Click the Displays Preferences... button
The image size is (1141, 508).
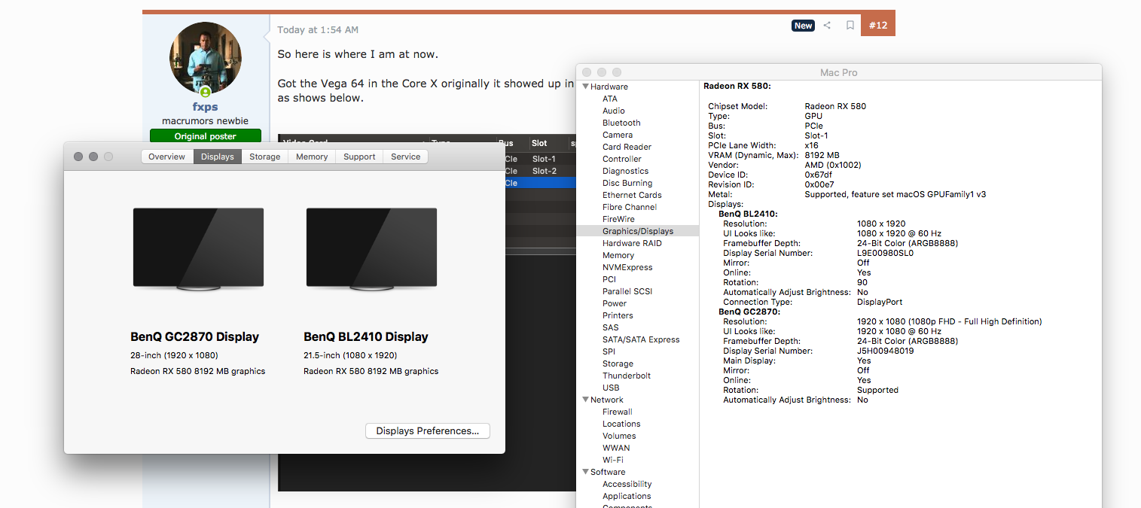[x=428, y=431]
